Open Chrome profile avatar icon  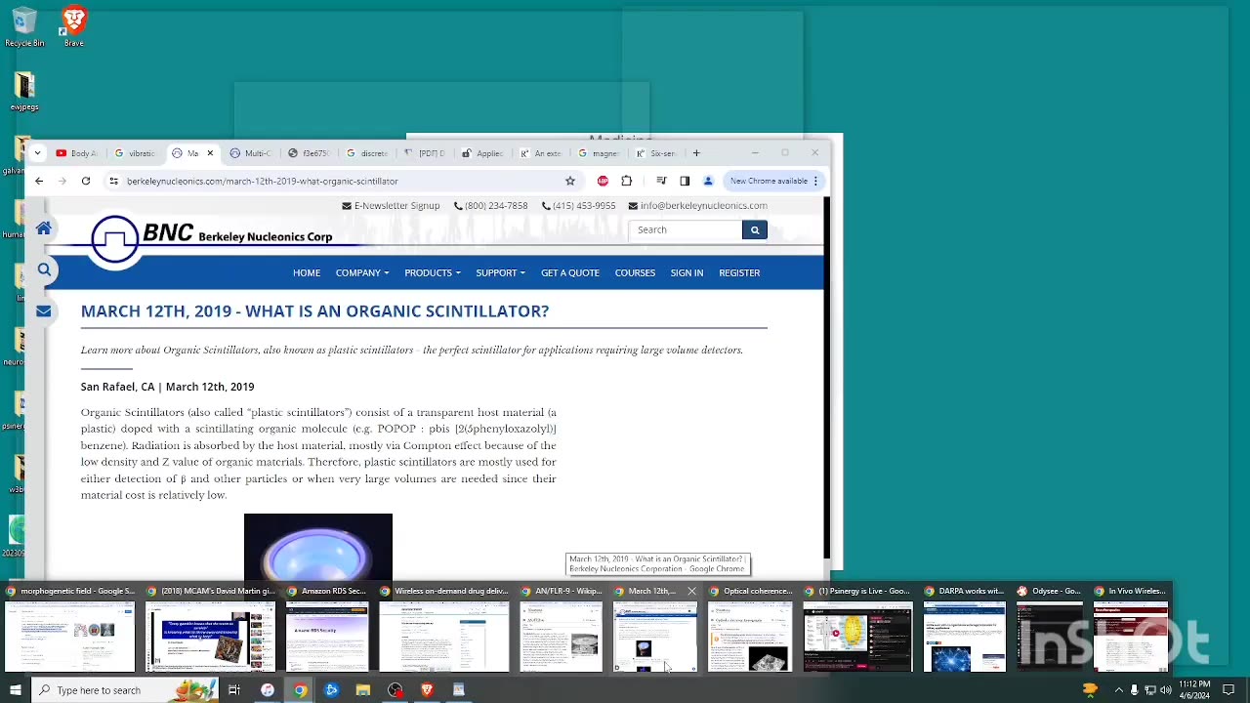(x=708, y=181)
